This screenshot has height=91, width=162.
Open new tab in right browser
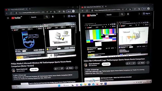click(106, 6)
